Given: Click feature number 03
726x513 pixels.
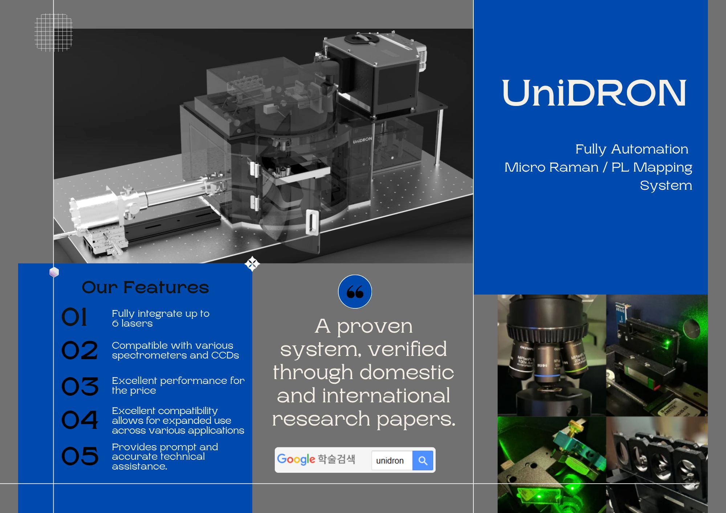Looking at the screenshot, I should (80, 386).
